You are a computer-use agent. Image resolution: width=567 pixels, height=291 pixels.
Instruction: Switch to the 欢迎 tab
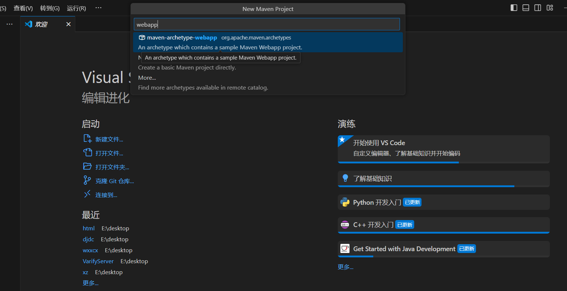[48, 24]
